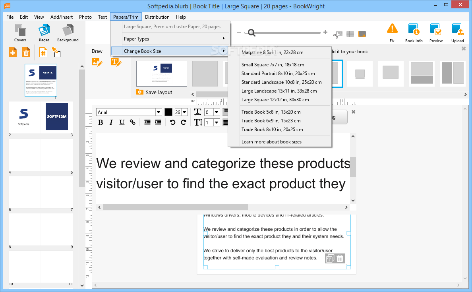Image resolution: width=472 pixels, height=292 pixels.
Task: Click text editor horizontal scrollbar
Action: tap(175, 207)
